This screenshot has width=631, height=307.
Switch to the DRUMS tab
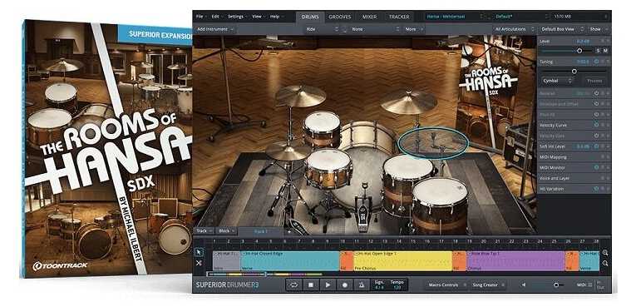click(x=310, y=17)
